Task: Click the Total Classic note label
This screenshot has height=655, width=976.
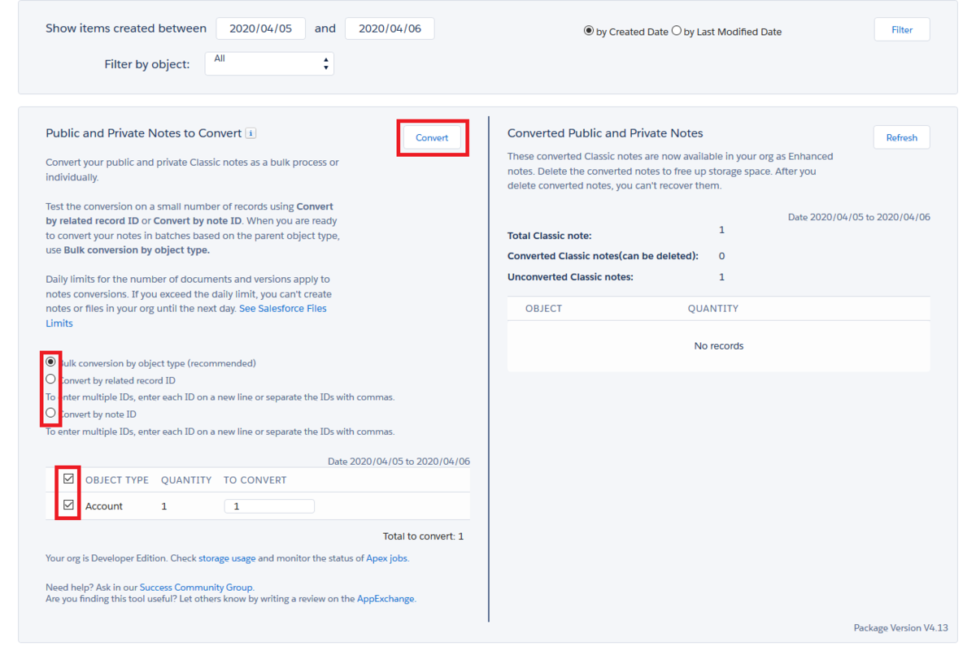Action: tap(550, 236)
